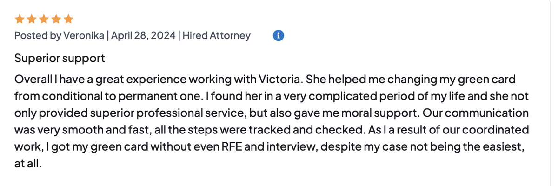Click the first orange rating star
Viewport: 558px width, 186px height.
pyautogui.click(x=20, y=20)
